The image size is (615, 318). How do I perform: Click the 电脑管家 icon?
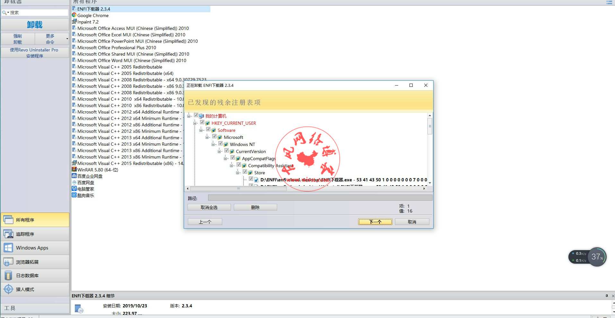[74, 189]
